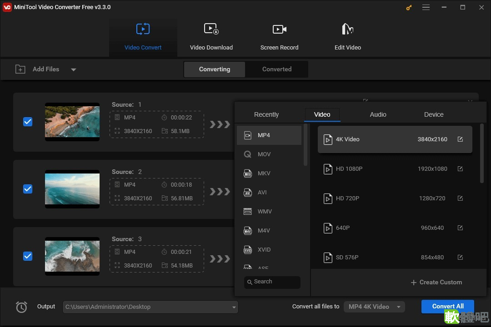Uncheck the checkbox for Source 2
Viewport: 491px width, 327px height.
tap(28, 189)
